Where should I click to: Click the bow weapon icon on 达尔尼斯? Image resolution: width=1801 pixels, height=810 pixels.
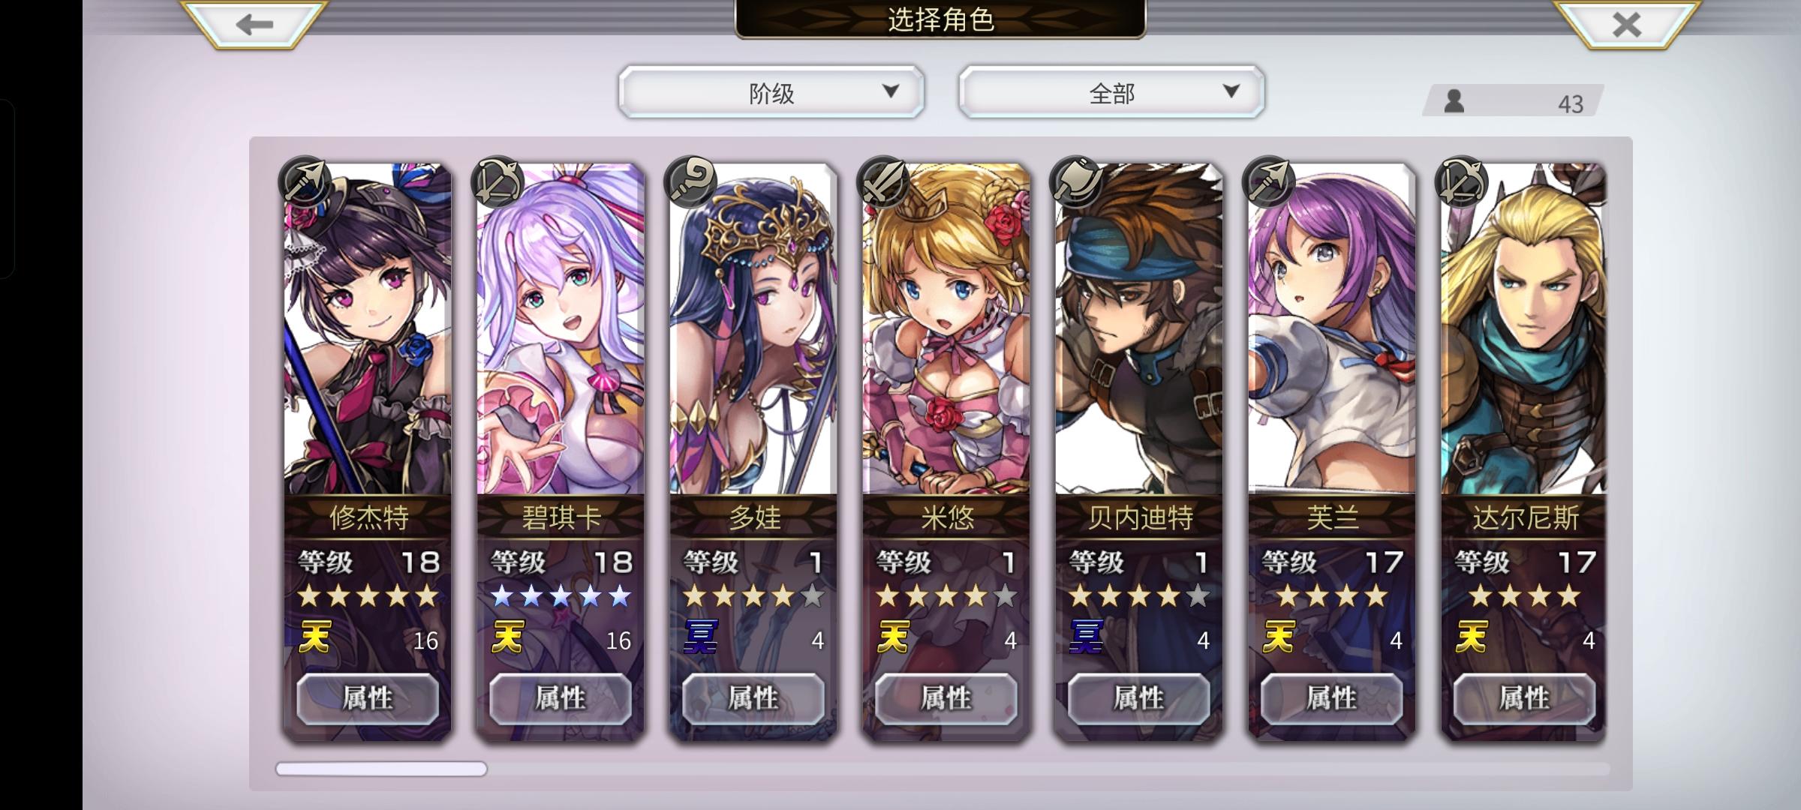[1461, 181]
